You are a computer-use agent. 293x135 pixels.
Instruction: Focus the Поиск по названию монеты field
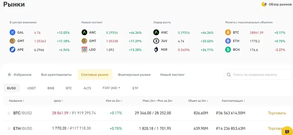coord(258,75)
